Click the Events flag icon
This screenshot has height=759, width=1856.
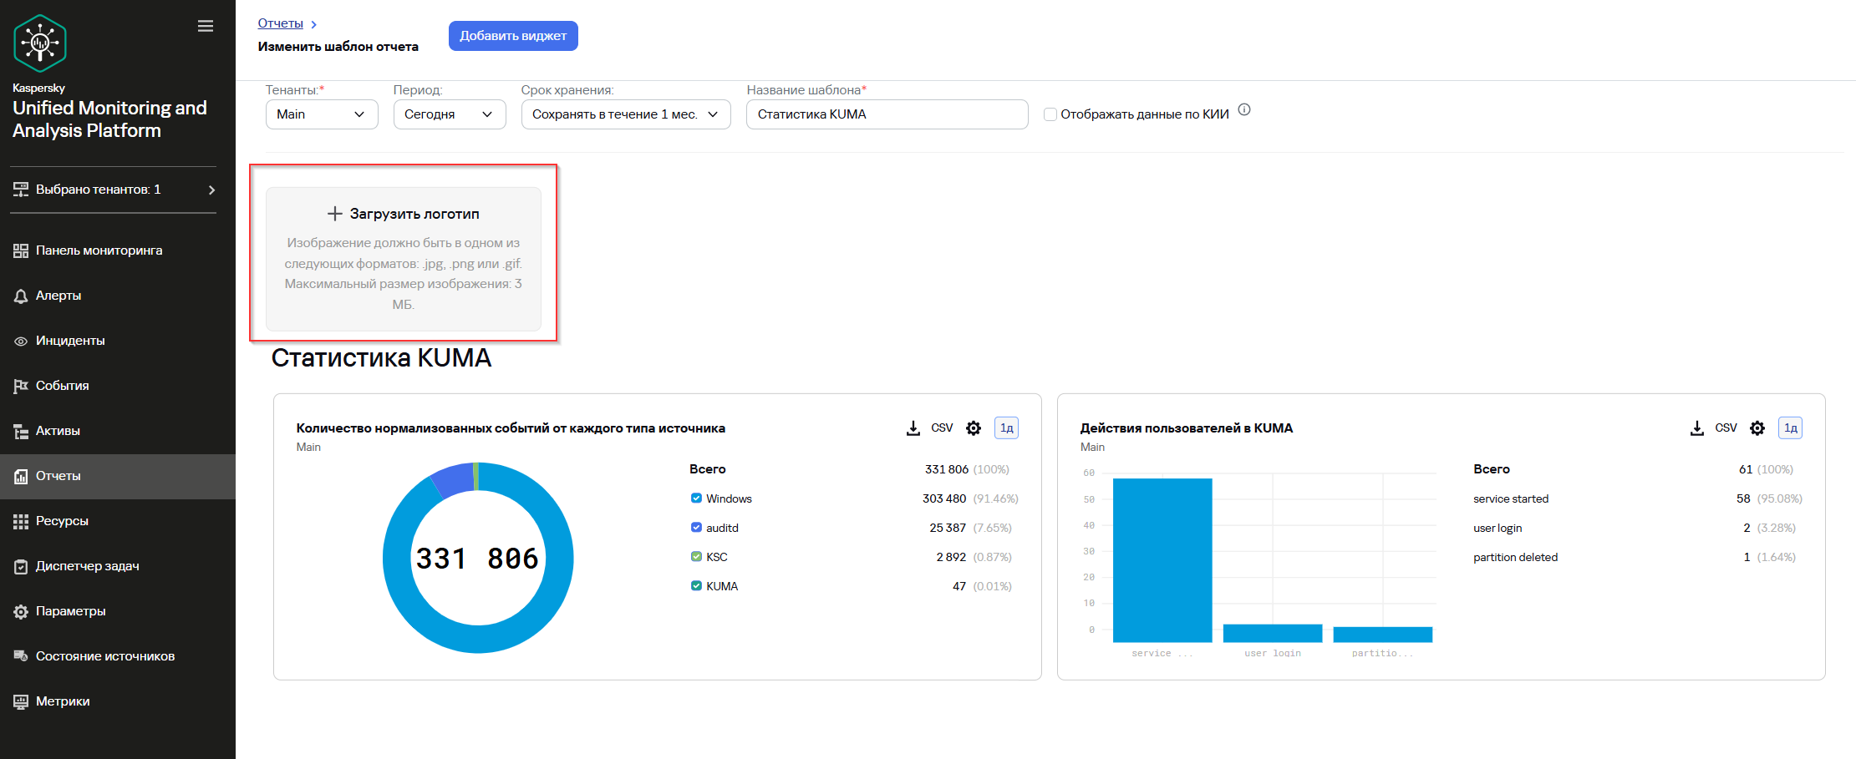tap(21, 386)
